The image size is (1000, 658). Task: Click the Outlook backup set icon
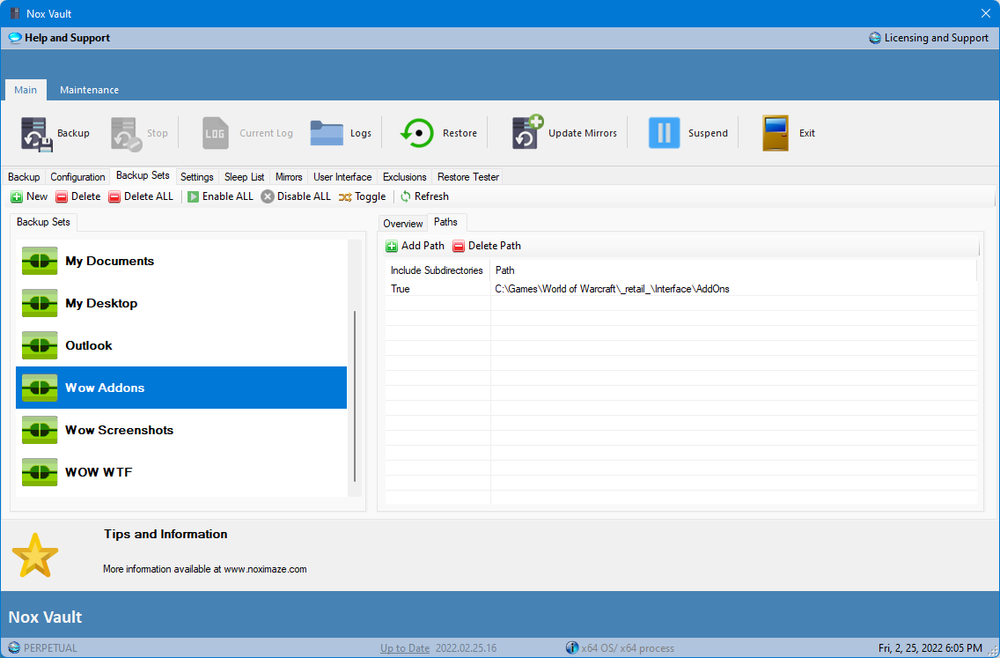tap(40, 345)
